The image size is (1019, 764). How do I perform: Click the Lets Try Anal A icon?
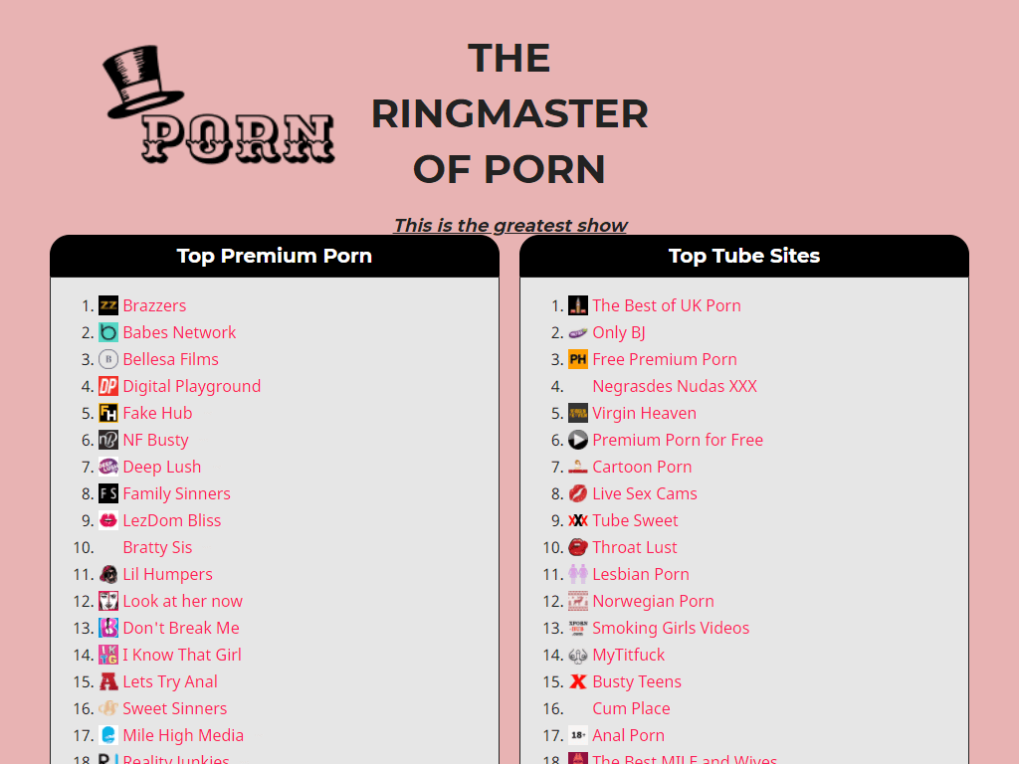[108, 681]
